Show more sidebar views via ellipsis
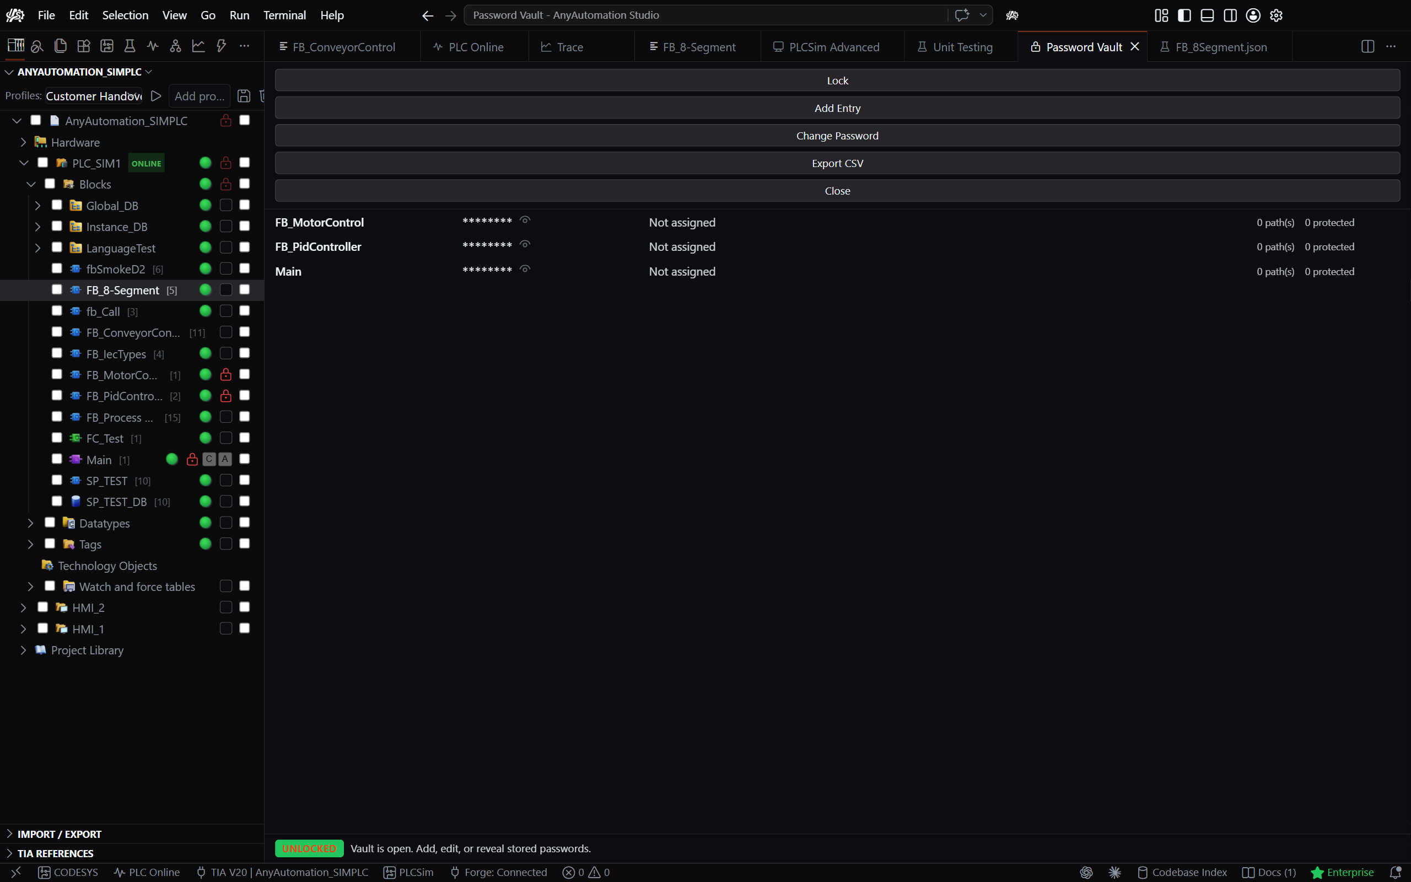Viewport: 1411px width, 882px height. [x=244, y=46]
